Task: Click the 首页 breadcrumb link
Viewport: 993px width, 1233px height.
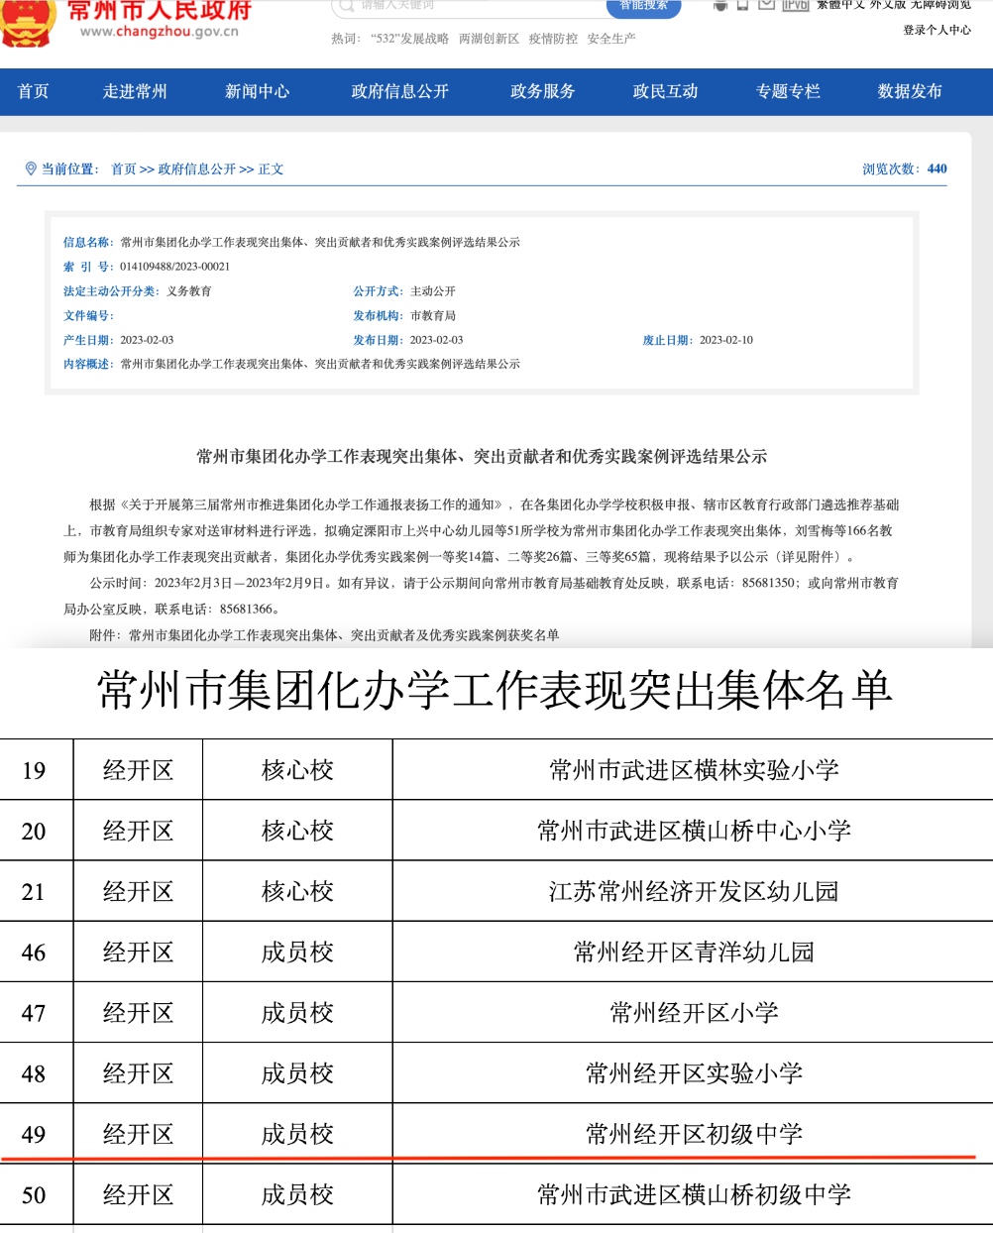Action: coord(124,169)
